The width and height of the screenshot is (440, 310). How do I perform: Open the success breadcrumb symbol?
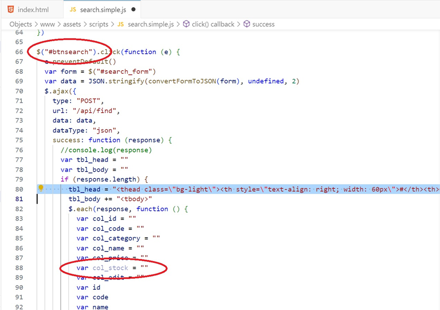pos(263,24)
